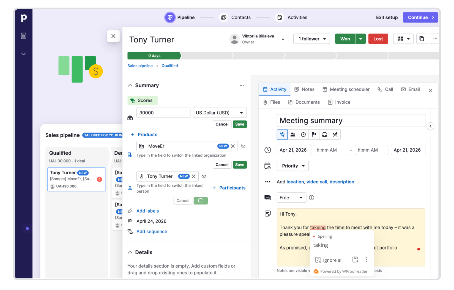The image size is (454, 290).
Task: Save the organization field
Action: [240, 165]
